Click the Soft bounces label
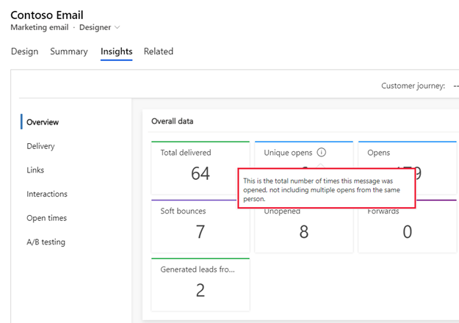 pyautogui.click(x=183, y=211)
